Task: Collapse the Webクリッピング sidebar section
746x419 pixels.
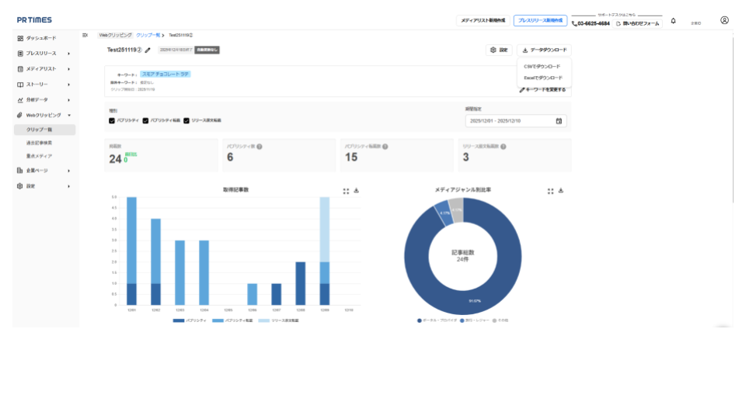Action: (x=68, y=115)
